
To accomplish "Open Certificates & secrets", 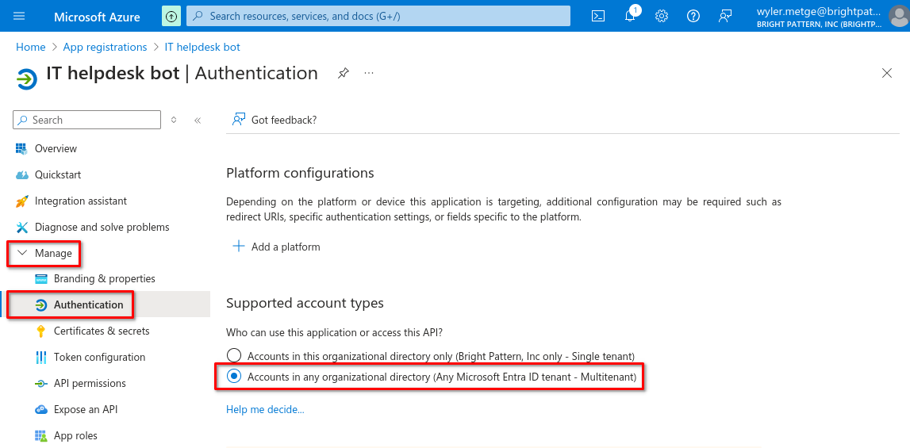I will pos(102,331).
